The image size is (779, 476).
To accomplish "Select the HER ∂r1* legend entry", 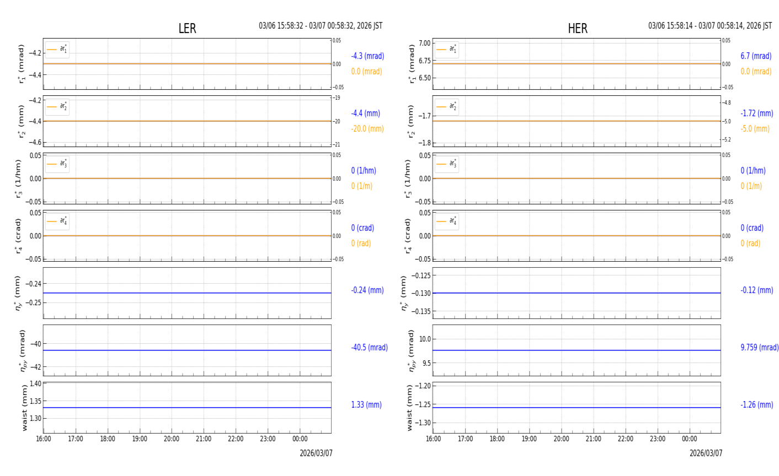I will [447, 50].
